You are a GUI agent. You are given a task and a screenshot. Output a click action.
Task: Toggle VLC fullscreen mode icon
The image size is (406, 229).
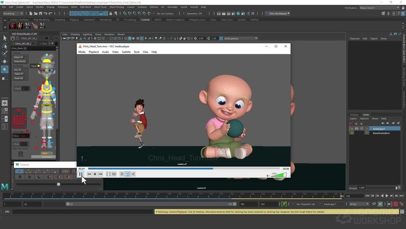[108, 174]
